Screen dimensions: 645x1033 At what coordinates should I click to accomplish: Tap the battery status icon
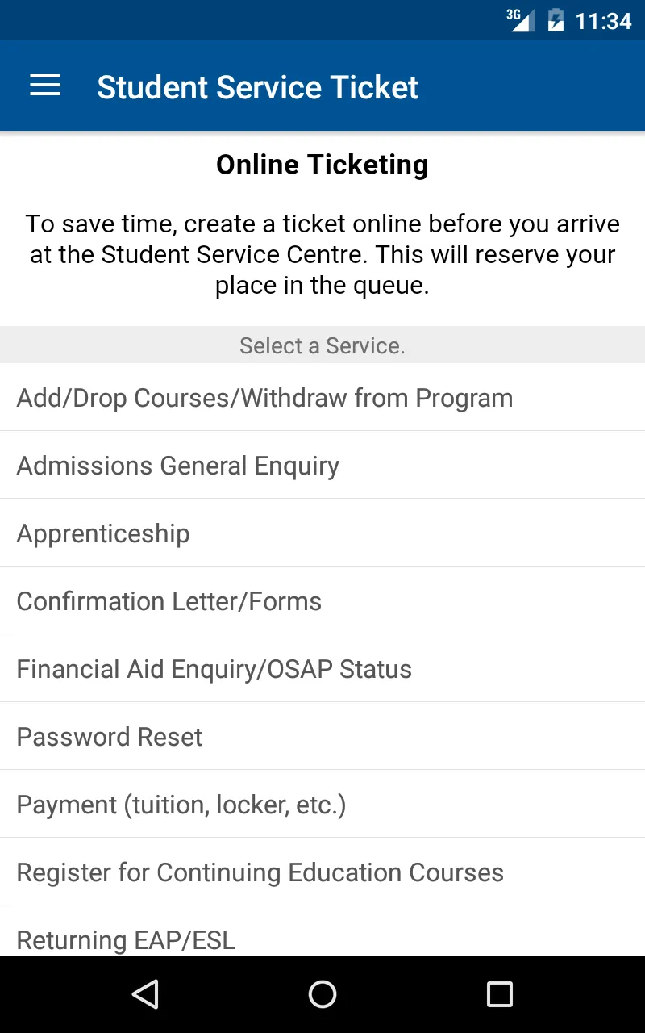pos(556,20)
